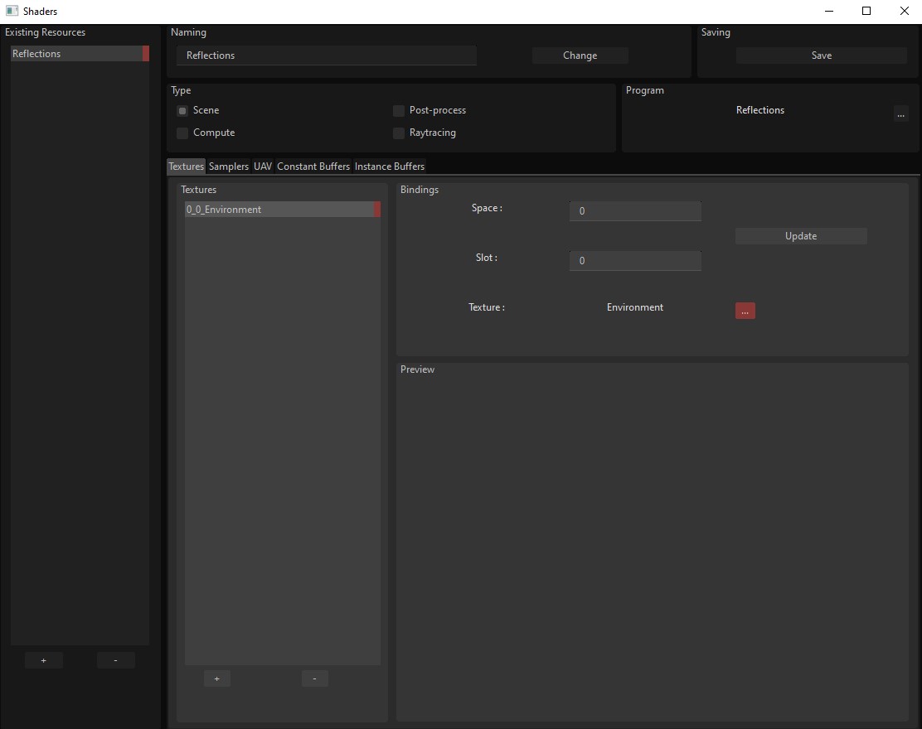Click the Update bindings button
922x729 pixels.
pos(801,236)
